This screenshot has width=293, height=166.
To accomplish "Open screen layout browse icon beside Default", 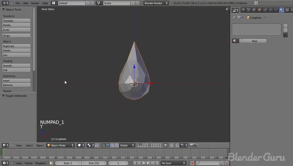I will click(x=54, y=3).
